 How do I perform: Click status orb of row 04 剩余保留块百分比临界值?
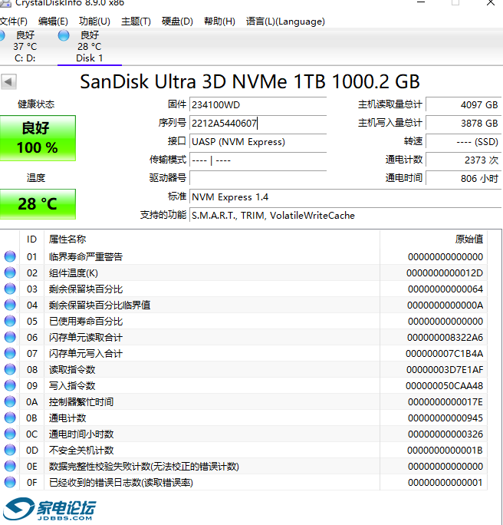click(10, 305)
